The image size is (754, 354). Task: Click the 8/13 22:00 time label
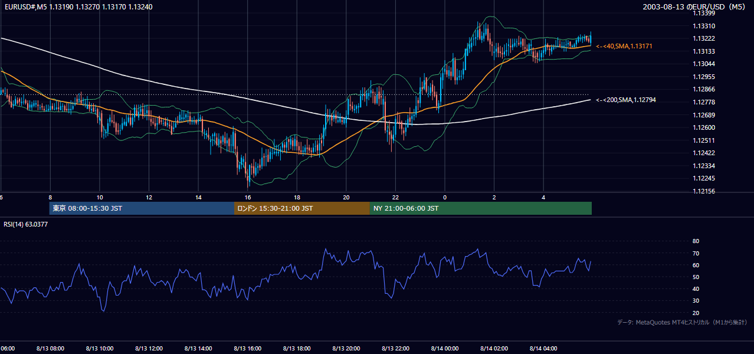tap(395, 349)
